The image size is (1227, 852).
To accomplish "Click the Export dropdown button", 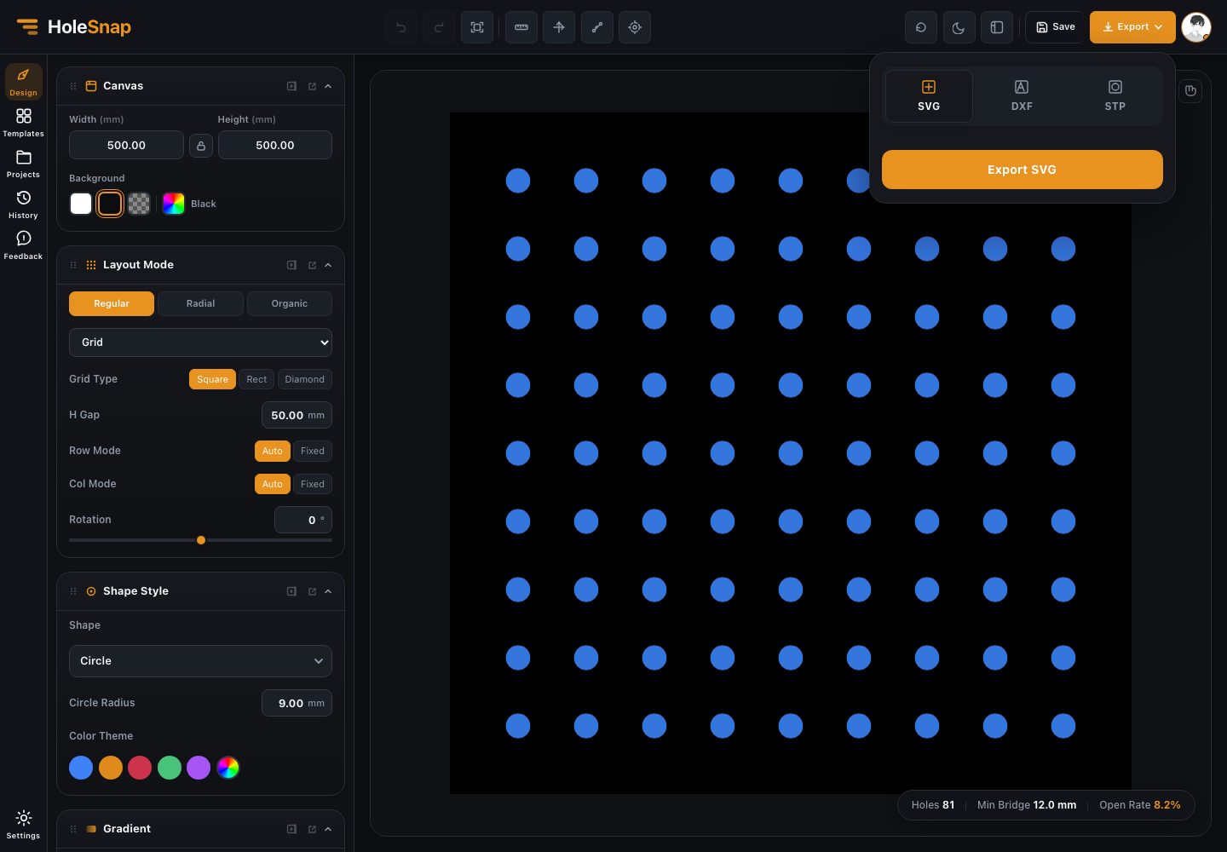I will 1132,27.
